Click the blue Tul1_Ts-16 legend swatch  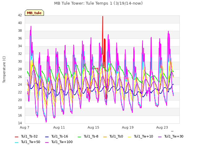47,137
